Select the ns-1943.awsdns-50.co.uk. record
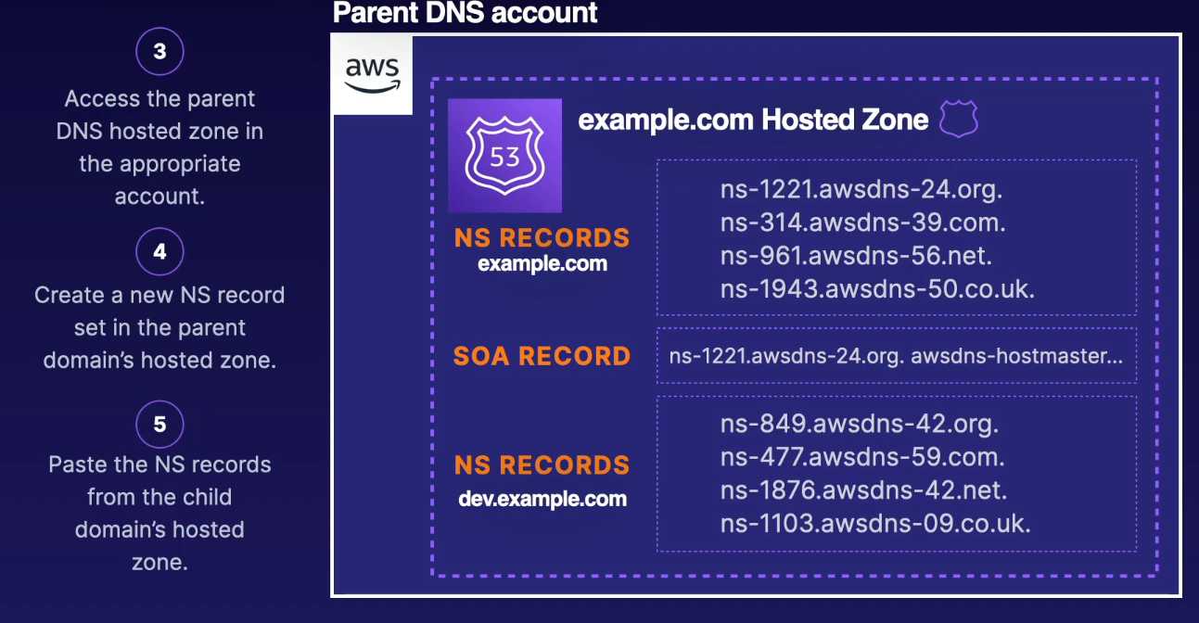1199x623 pixels. (x=877, y=289)
